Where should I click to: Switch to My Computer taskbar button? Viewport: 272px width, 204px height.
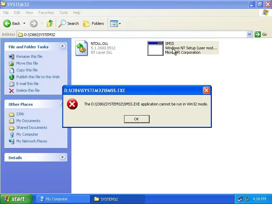[63, 199]
